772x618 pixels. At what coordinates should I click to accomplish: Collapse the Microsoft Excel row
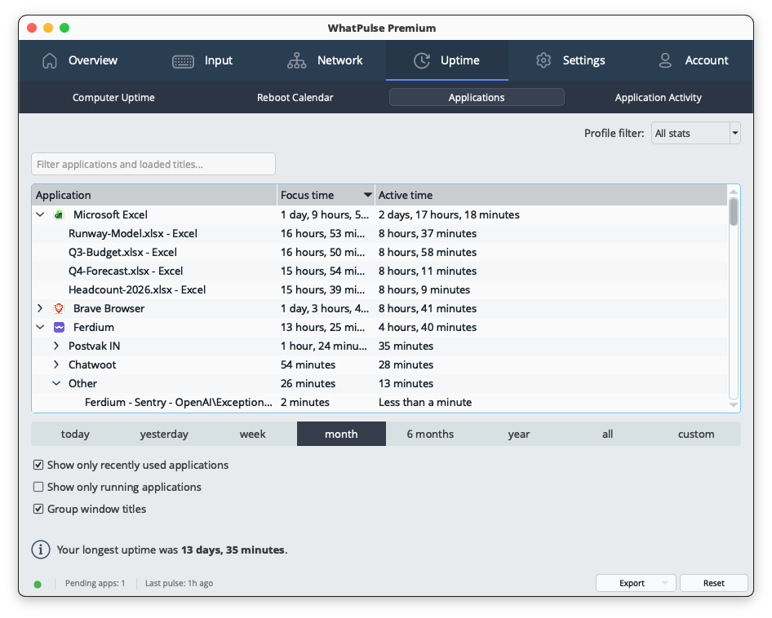[x=40, y=214]
